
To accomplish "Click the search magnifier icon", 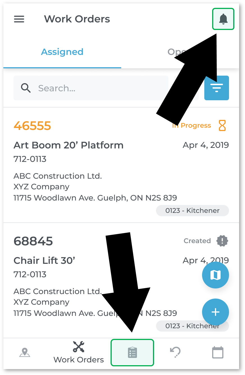I will point(26,88).
